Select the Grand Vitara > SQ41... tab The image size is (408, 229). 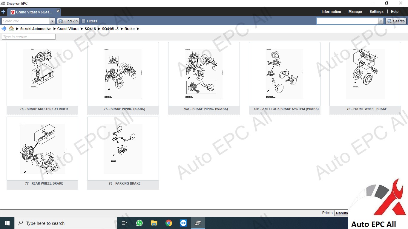point(34,12)
